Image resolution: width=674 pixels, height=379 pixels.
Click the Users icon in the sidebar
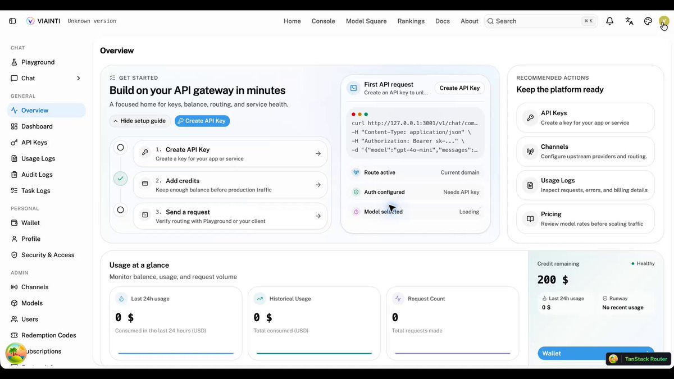[x=15, y=319]
